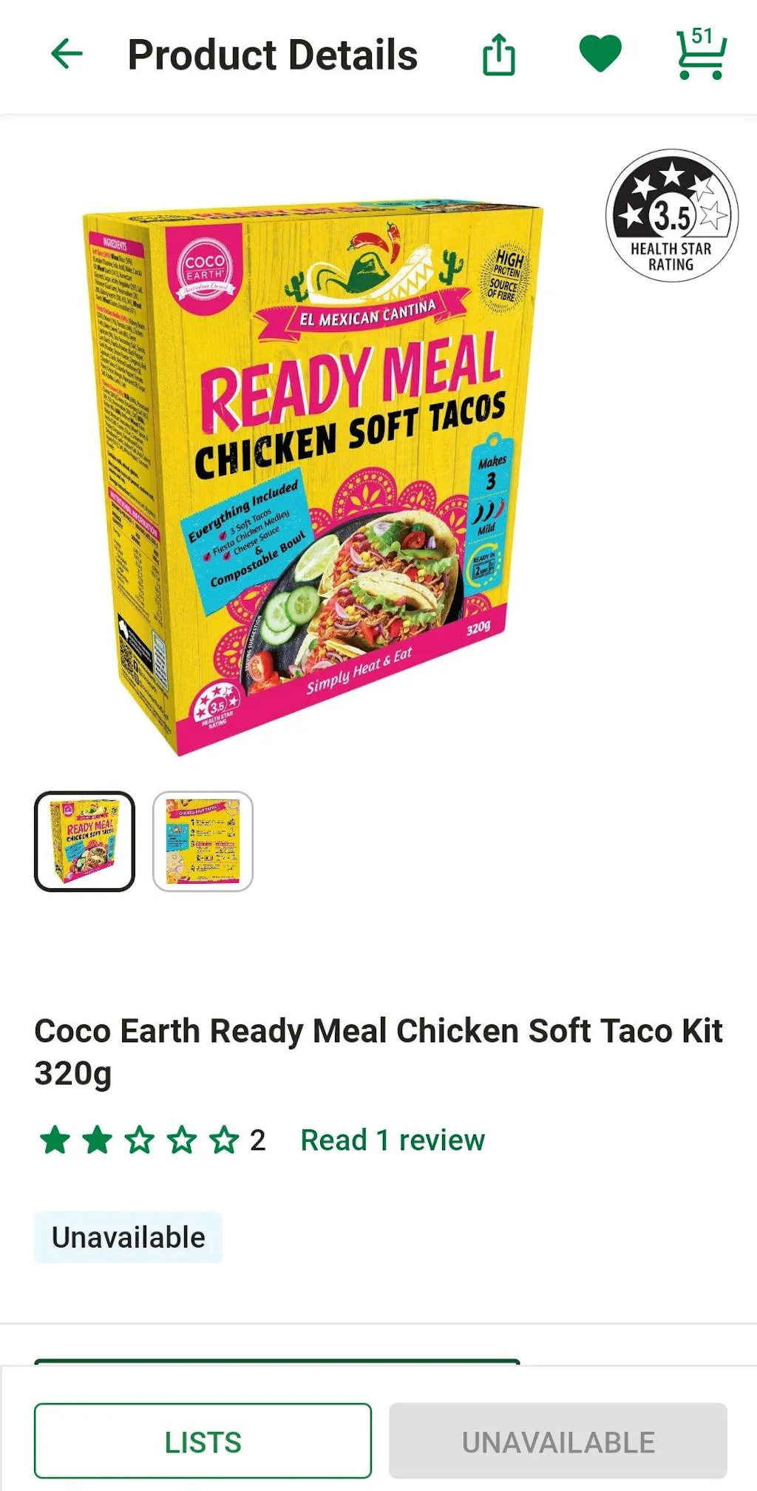Tap the second green rating star
This screenshot has width=757, height=1491.
[x=97, y=1140]
